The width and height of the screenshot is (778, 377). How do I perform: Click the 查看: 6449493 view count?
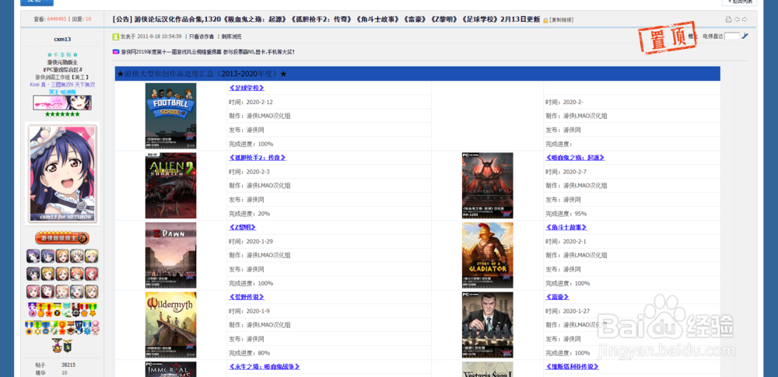click(x=50, y=19)
